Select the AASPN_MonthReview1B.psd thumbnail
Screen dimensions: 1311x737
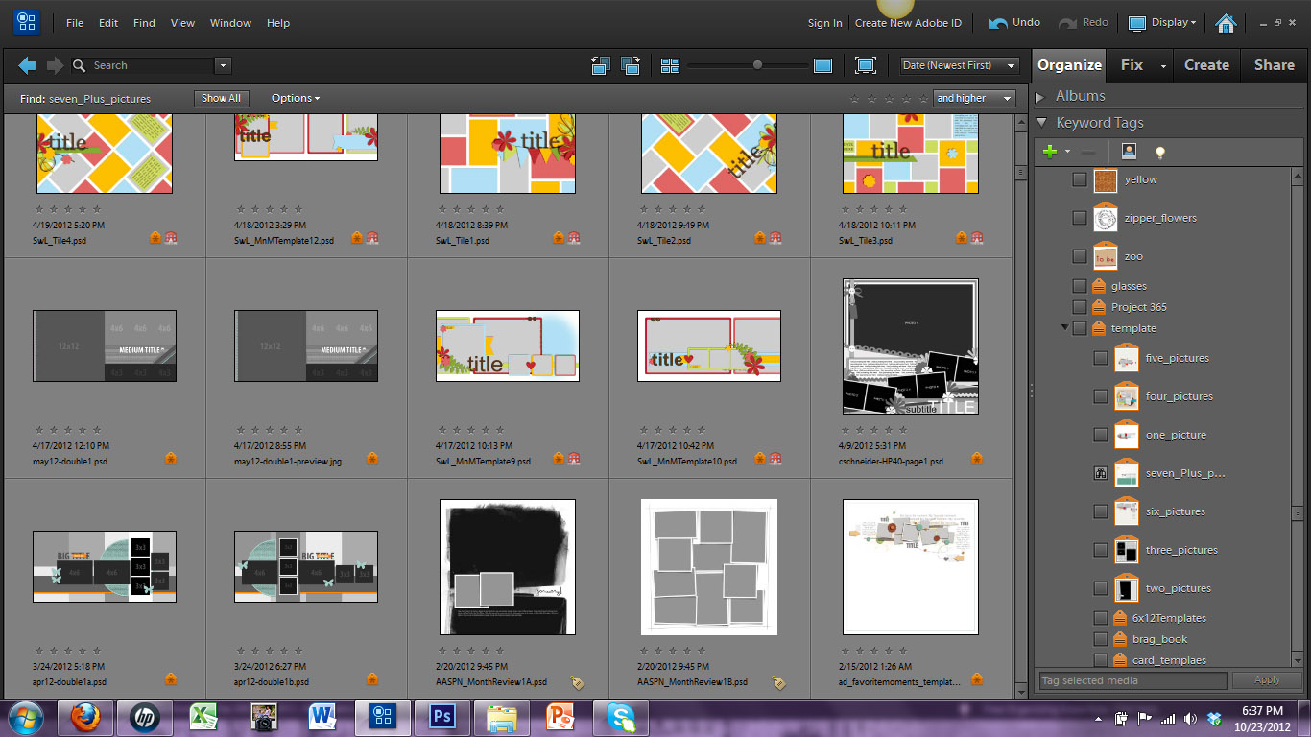(x=709, y=567)
